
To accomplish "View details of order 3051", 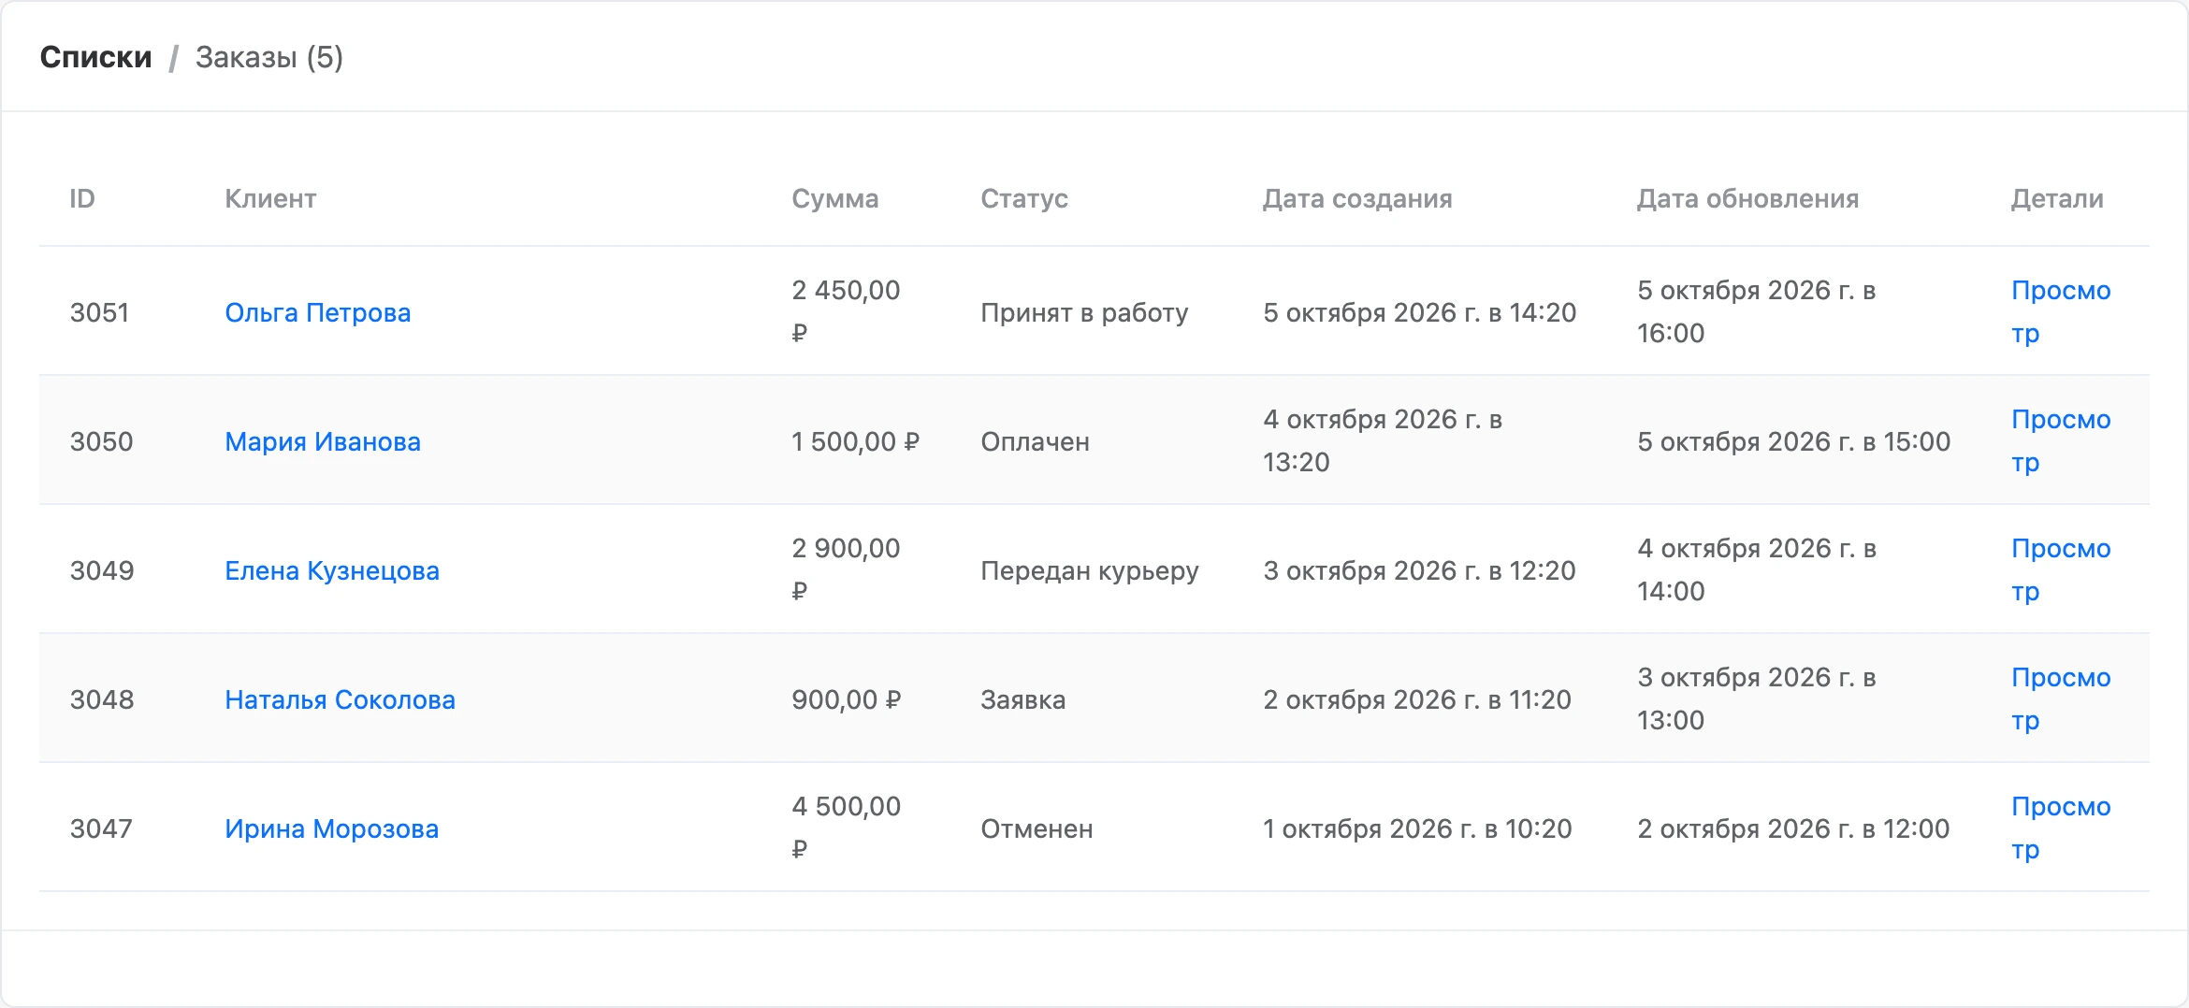I will coord(2061,311).
